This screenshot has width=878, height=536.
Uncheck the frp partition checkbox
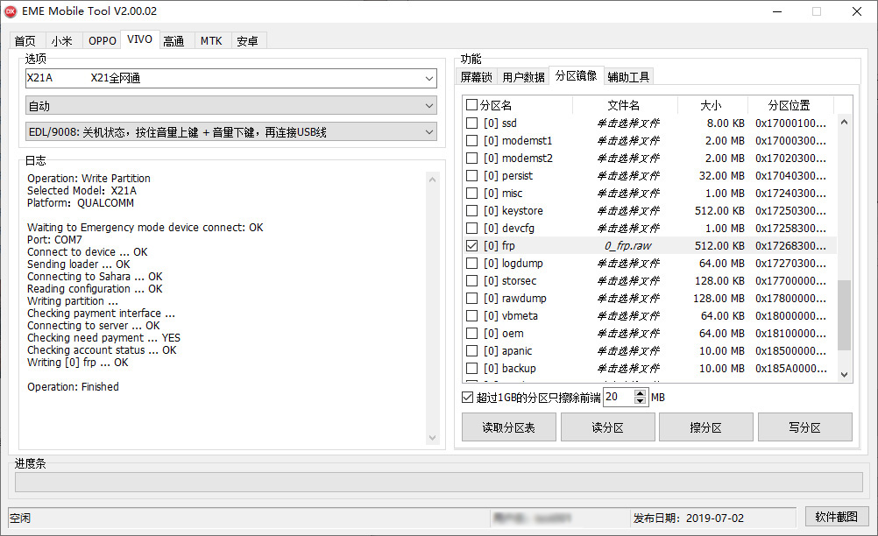tap(472, 246)
